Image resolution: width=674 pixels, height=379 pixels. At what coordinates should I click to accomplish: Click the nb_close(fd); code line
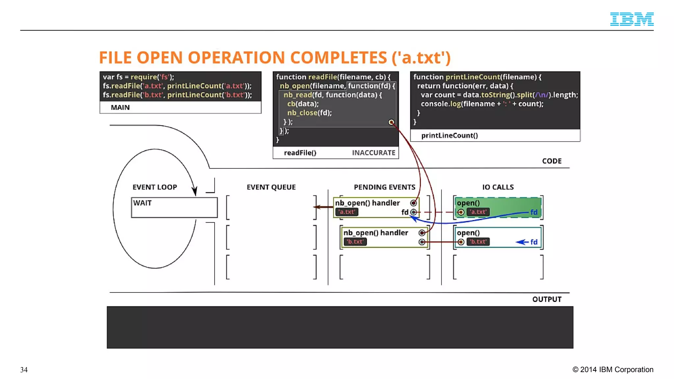click(x=309, y=113)
